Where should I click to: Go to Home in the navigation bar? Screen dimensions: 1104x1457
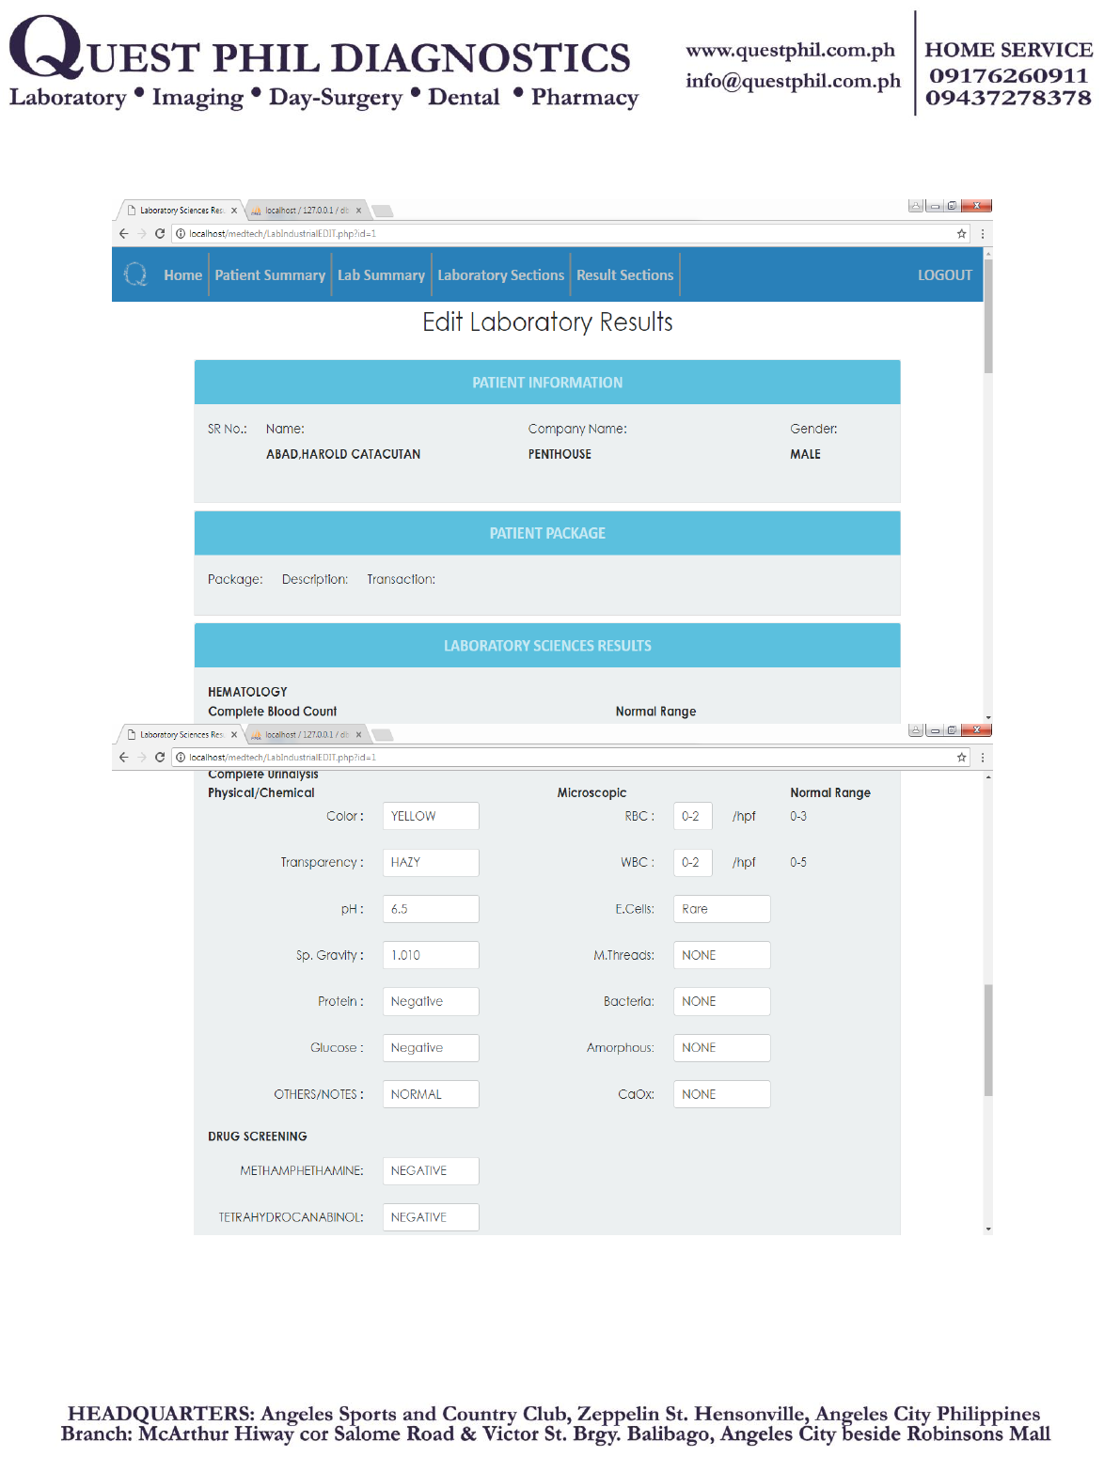point(182,275)
